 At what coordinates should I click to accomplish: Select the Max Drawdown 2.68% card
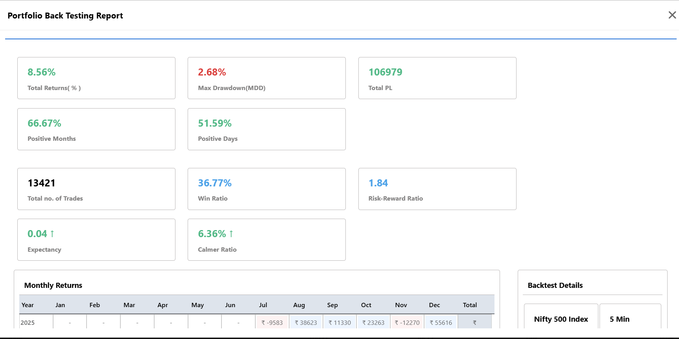click(267, 78)
